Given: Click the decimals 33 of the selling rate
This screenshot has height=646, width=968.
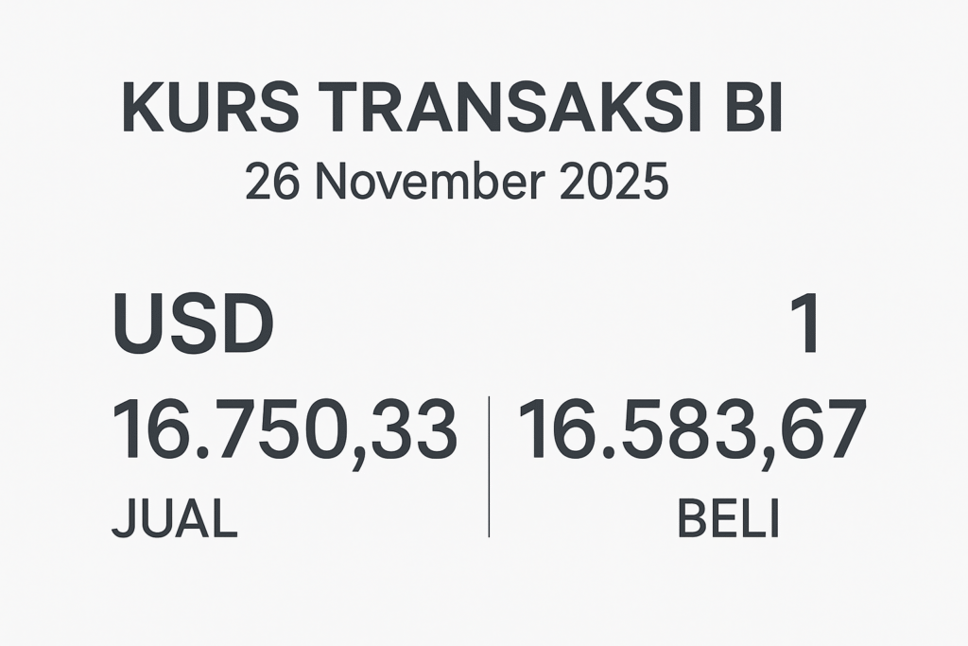Looking at the screenshot, I should tap(417, 430).
